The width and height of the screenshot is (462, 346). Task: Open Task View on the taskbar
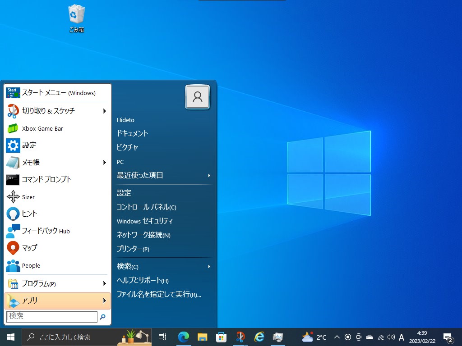(x=162, y=337)
